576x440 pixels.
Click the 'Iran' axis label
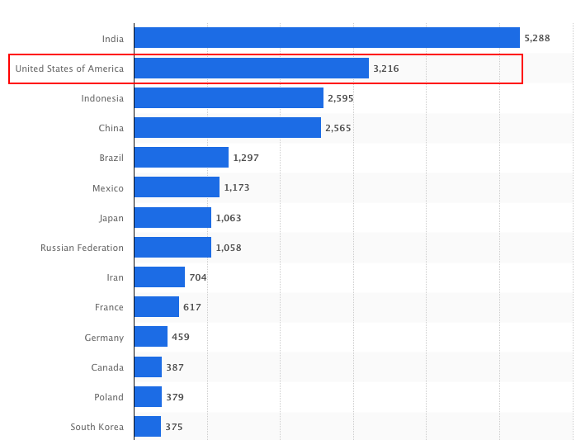[x=115, y=277]
